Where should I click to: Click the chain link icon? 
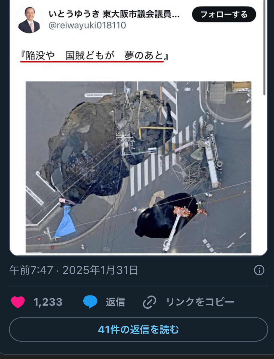click(150, 302)
